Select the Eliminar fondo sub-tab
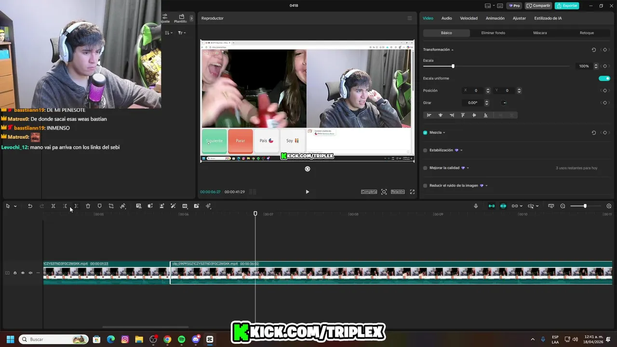Image resolution: width=617 pixels, height=347 pixels. pyautogui.click(x=493, y=33)
